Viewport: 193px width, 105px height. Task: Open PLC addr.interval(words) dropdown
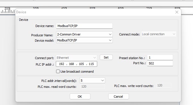point(92,81)
